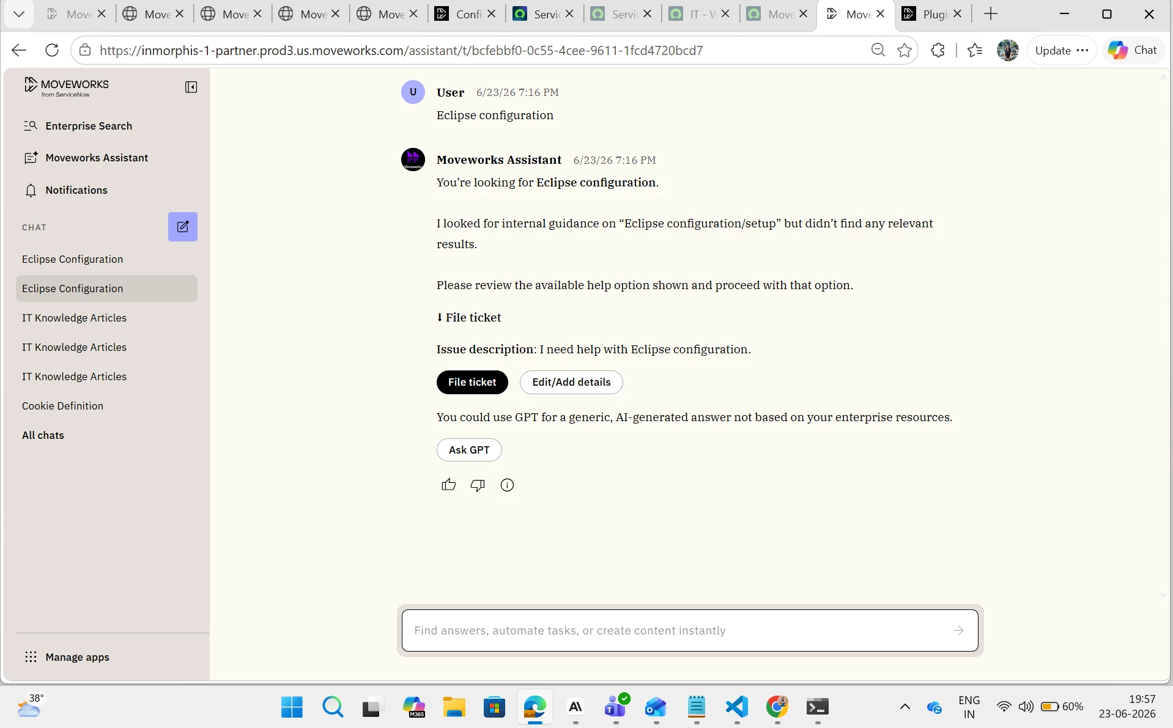The width and height of the screenshot is (1173, 728).
Task: Open Windows Search from taskbar
Action: coord(333,707)
